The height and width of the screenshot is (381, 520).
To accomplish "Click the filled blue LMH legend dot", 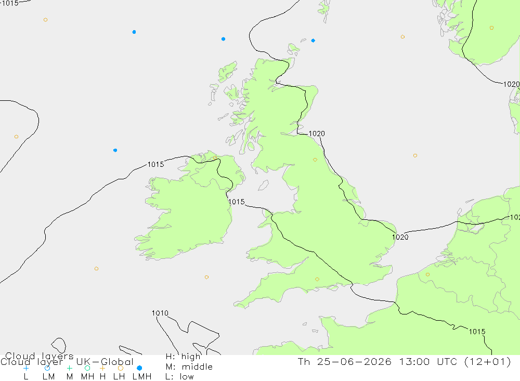I will coord(139,368).
